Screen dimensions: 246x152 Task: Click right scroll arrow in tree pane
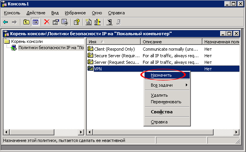(81, 132)
